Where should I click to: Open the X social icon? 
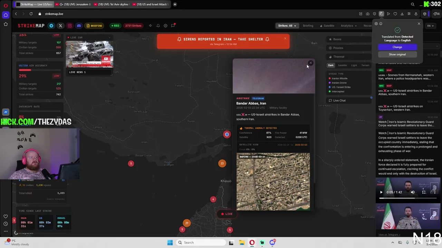60,25
